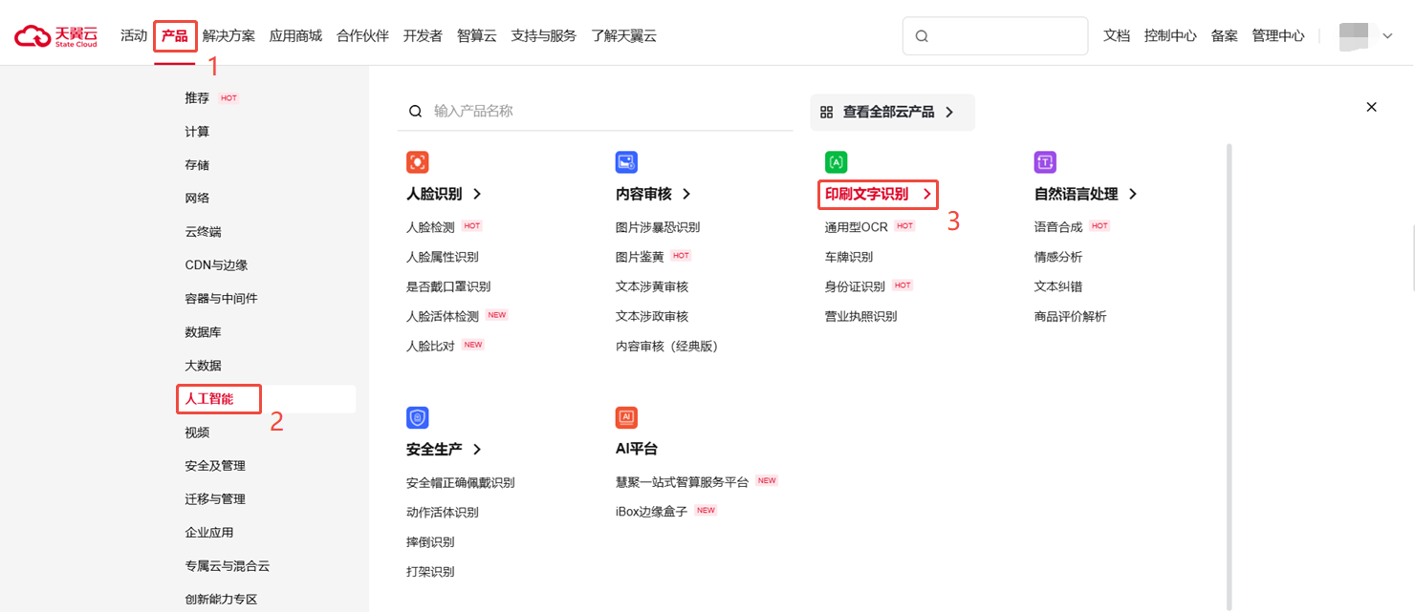Image resolution: width=1415 pixels, height=612 pixels.
Task: Open the 慧聚一站式智算服务平台 link
Action: point(683,482)
